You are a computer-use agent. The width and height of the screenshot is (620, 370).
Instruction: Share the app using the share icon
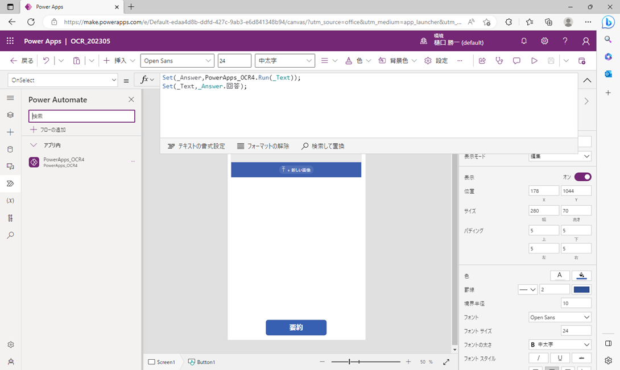click(482, 60)
